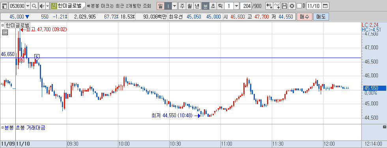
Task: Click the 11/10 date label on time axis
Action: (x=23, y=144)
